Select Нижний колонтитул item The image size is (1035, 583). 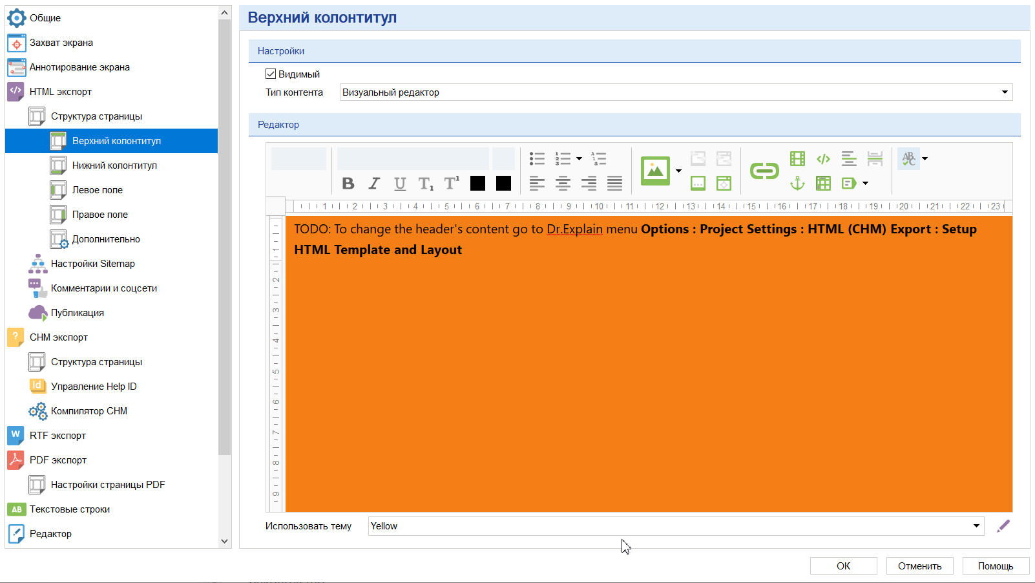coord(114,165)
